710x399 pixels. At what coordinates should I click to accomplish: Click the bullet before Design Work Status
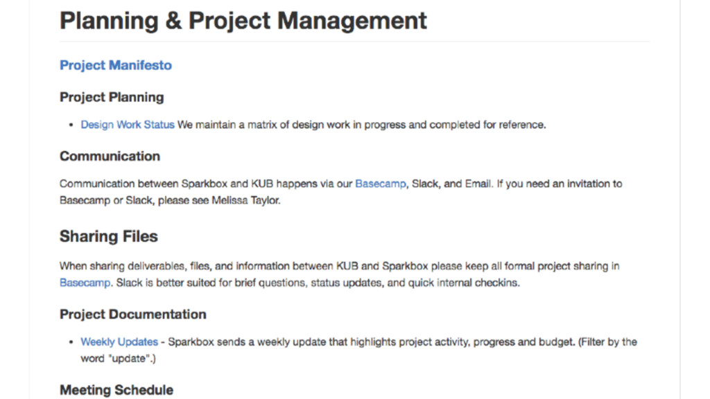click(71, 125)
